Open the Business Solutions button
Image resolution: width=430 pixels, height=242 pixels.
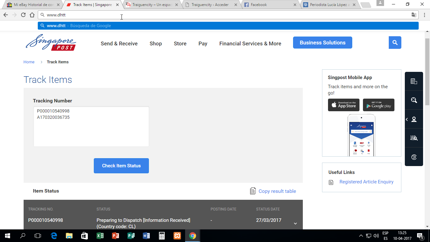tap(322, 43)
